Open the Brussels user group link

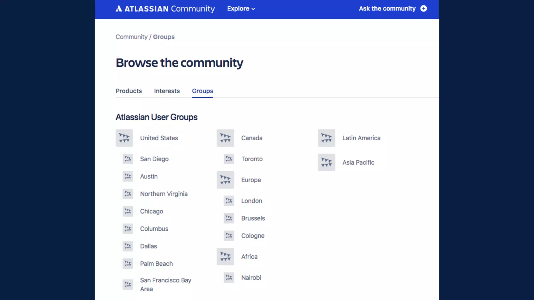pos(253,218)
